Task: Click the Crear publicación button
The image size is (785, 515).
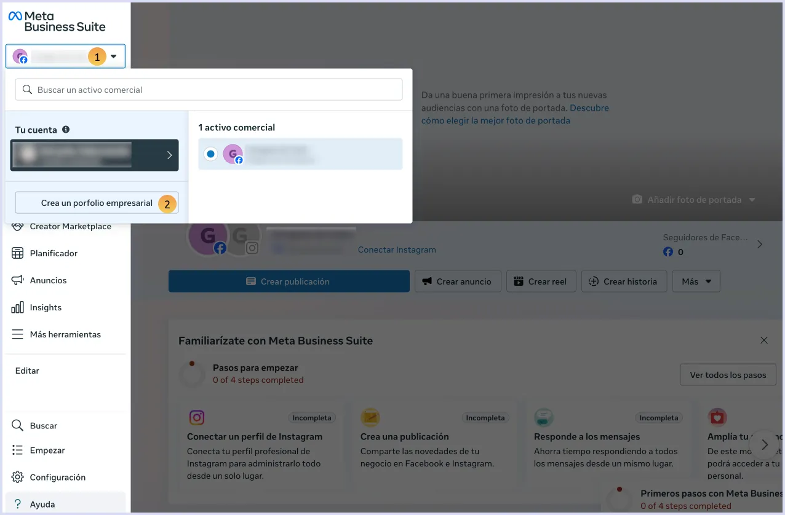Action: click(289, 281)
